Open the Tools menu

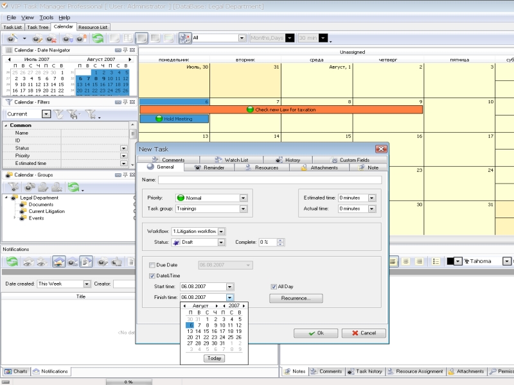tap(46, 17)
